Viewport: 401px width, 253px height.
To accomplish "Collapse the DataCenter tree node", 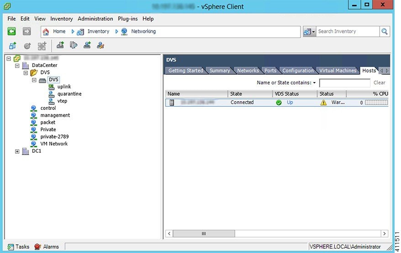I will point(17,66).
